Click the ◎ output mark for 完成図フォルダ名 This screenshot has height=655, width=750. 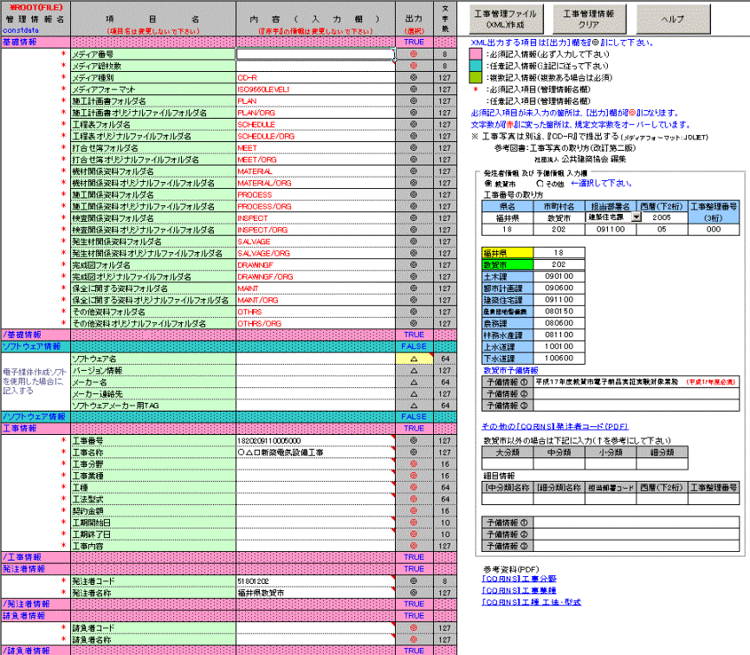414,265
